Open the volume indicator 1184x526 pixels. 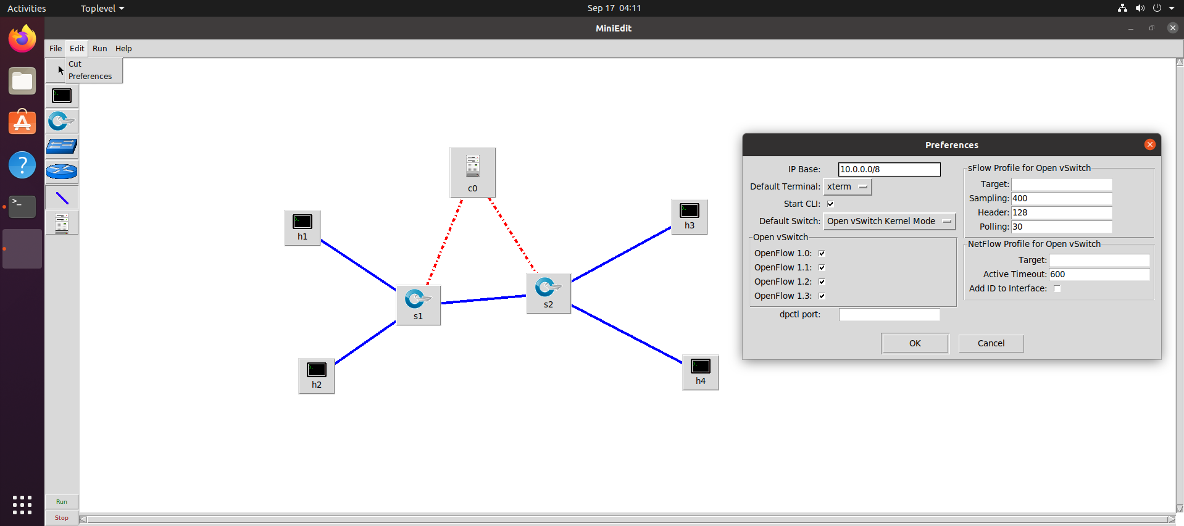click(x=1140, y=8)
